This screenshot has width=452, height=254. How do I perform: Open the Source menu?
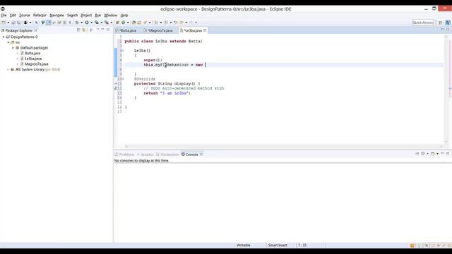pyautogui.click(x=25, y=16)
